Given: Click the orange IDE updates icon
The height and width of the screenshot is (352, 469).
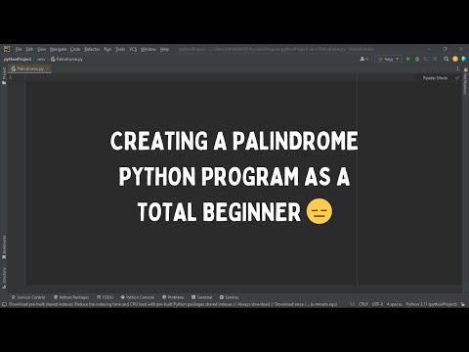Looking at the screenshot, I should tap(455, 59).
